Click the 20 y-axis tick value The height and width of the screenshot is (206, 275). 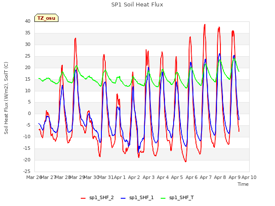click(27, 67)
